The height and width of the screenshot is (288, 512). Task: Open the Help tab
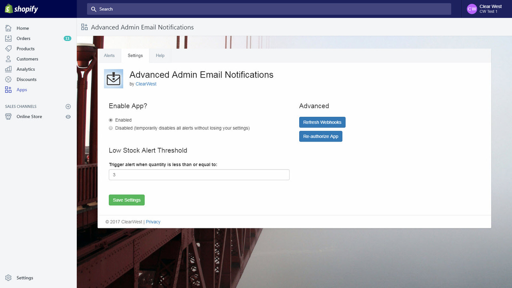pos(160,55)
